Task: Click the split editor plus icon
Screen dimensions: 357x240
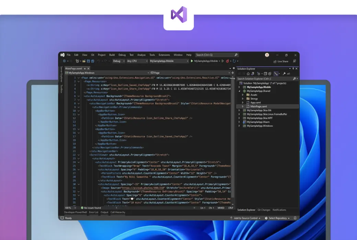Action: tap(233, 73)
